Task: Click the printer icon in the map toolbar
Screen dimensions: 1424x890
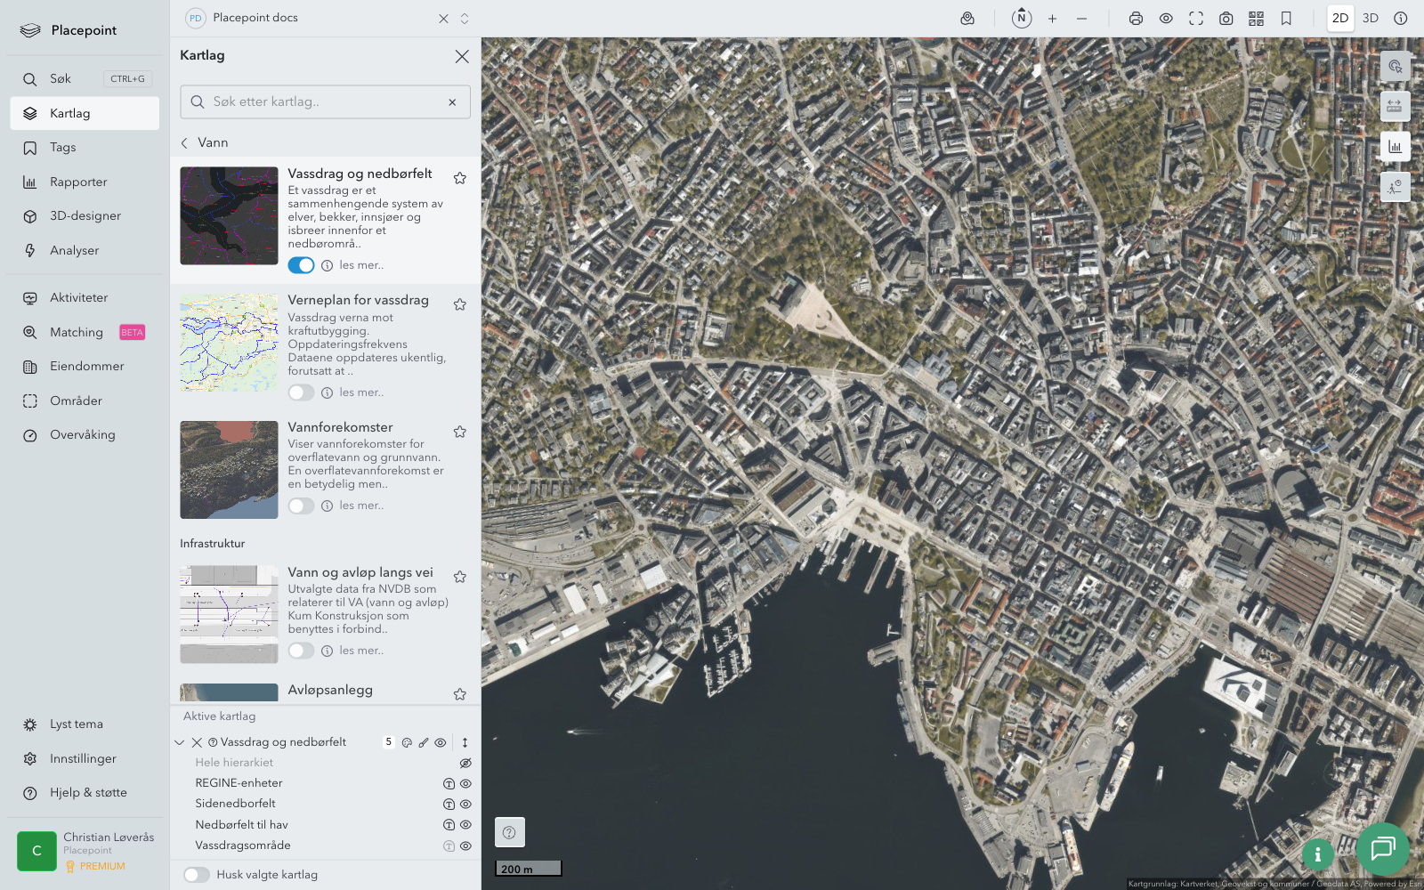Action: pos(1136,19)
